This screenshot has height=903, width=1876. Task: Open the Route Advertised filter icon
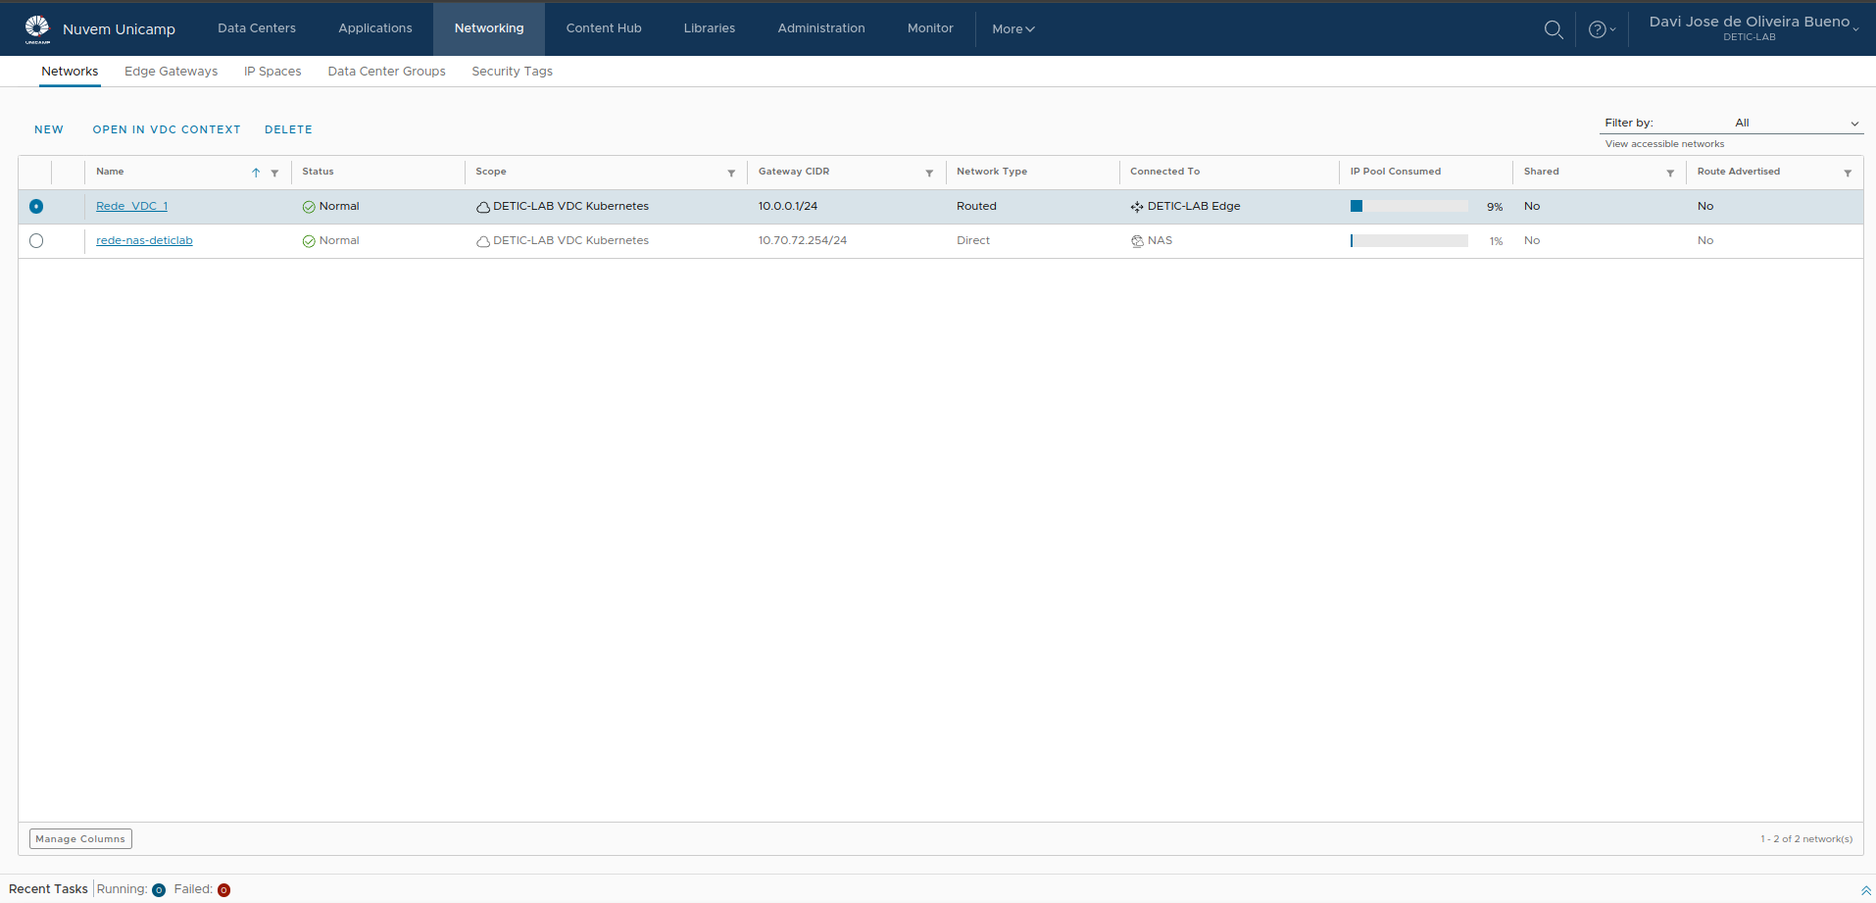(1848, 173)
